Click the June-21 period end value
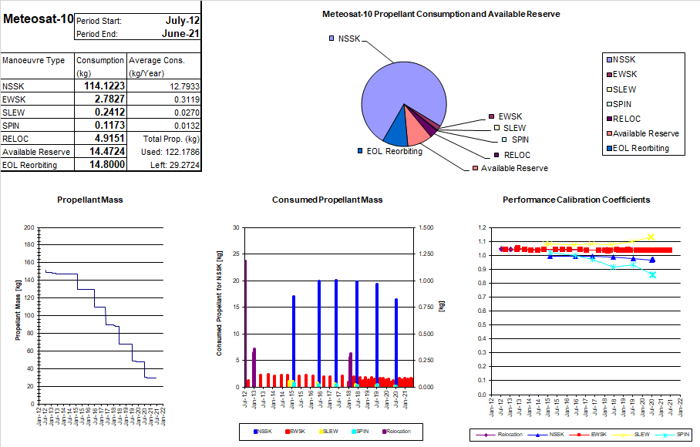 [180, 34]
